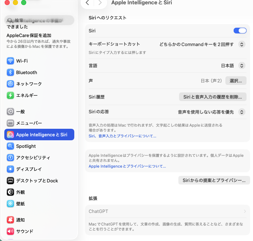Open the メニューバー icon

pos(10,123)
